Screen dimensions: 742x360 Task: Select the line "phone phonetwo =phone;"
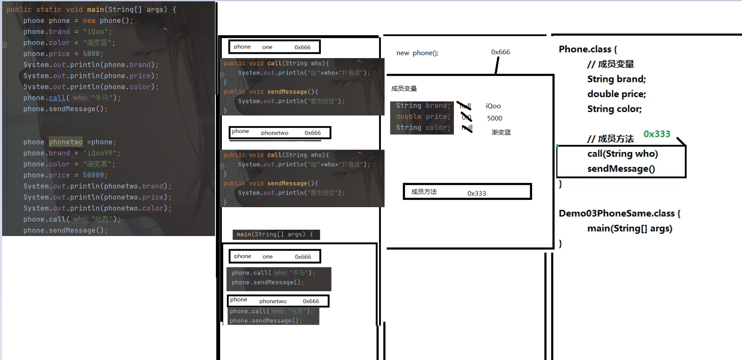coord(70,142)
